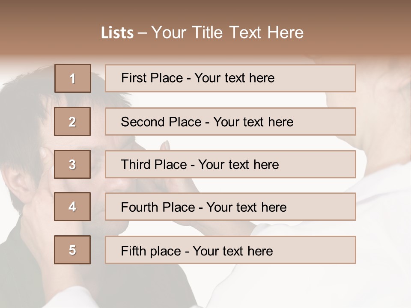Select the Your Title Text Here heading
This screenshot has width=411, height=308.
click(227, 33)
